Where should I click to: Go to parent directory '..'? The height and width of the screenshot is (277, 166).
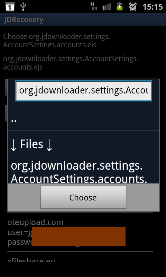[83, 120]
